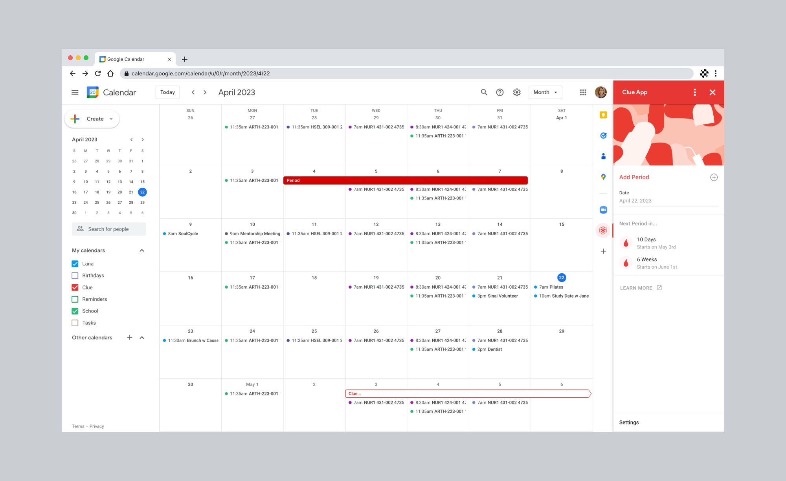Open Zoom add-on icon
This screenshot has height=481, width=786.
pyautogui.click(x=603, y=210)
